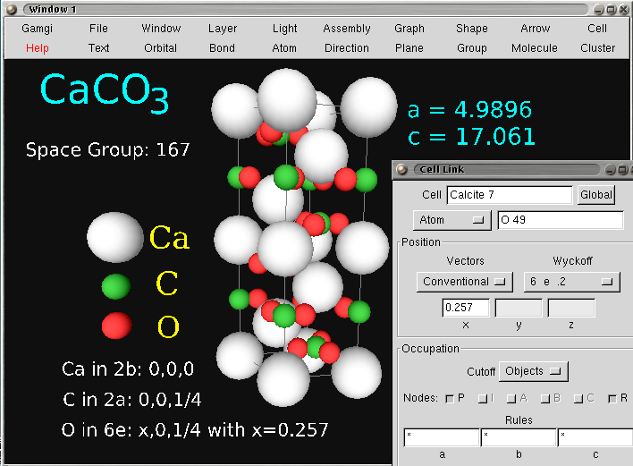This screenshot has width=633, height=466.
Task: Minimize the Cell Link dialog
Action: (x=611, y=170)
